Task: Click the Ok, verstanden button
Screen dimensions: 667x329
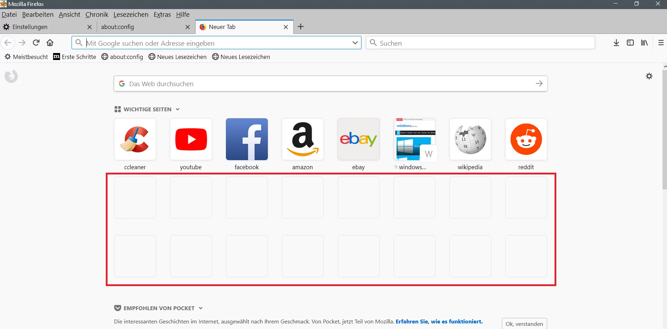Action: pyautogui.click(x=524, y=324)
